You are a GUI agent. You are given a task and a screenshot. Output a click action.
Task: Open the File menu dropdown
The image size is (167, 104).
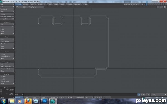tap(7, 4)
